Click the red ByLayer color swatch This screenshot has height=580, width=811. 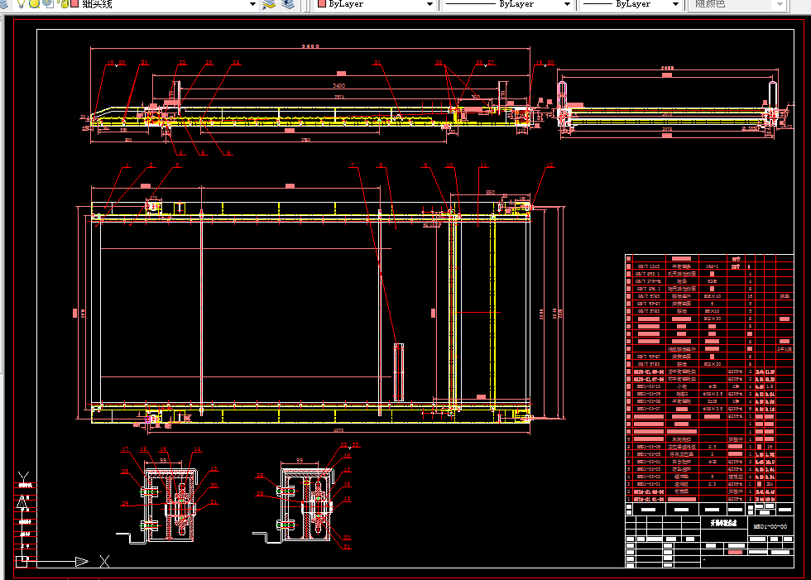pos(322,3)
